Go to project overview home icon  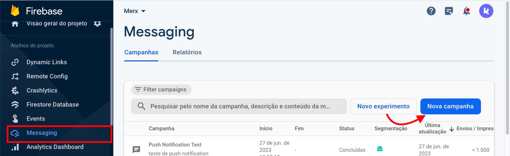coord(15,24)
